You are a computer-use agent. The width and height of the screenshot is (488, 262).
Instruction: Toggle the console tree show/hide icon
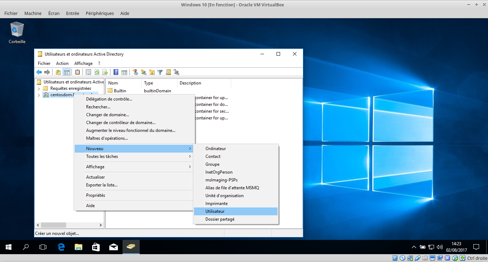(66, 72)
